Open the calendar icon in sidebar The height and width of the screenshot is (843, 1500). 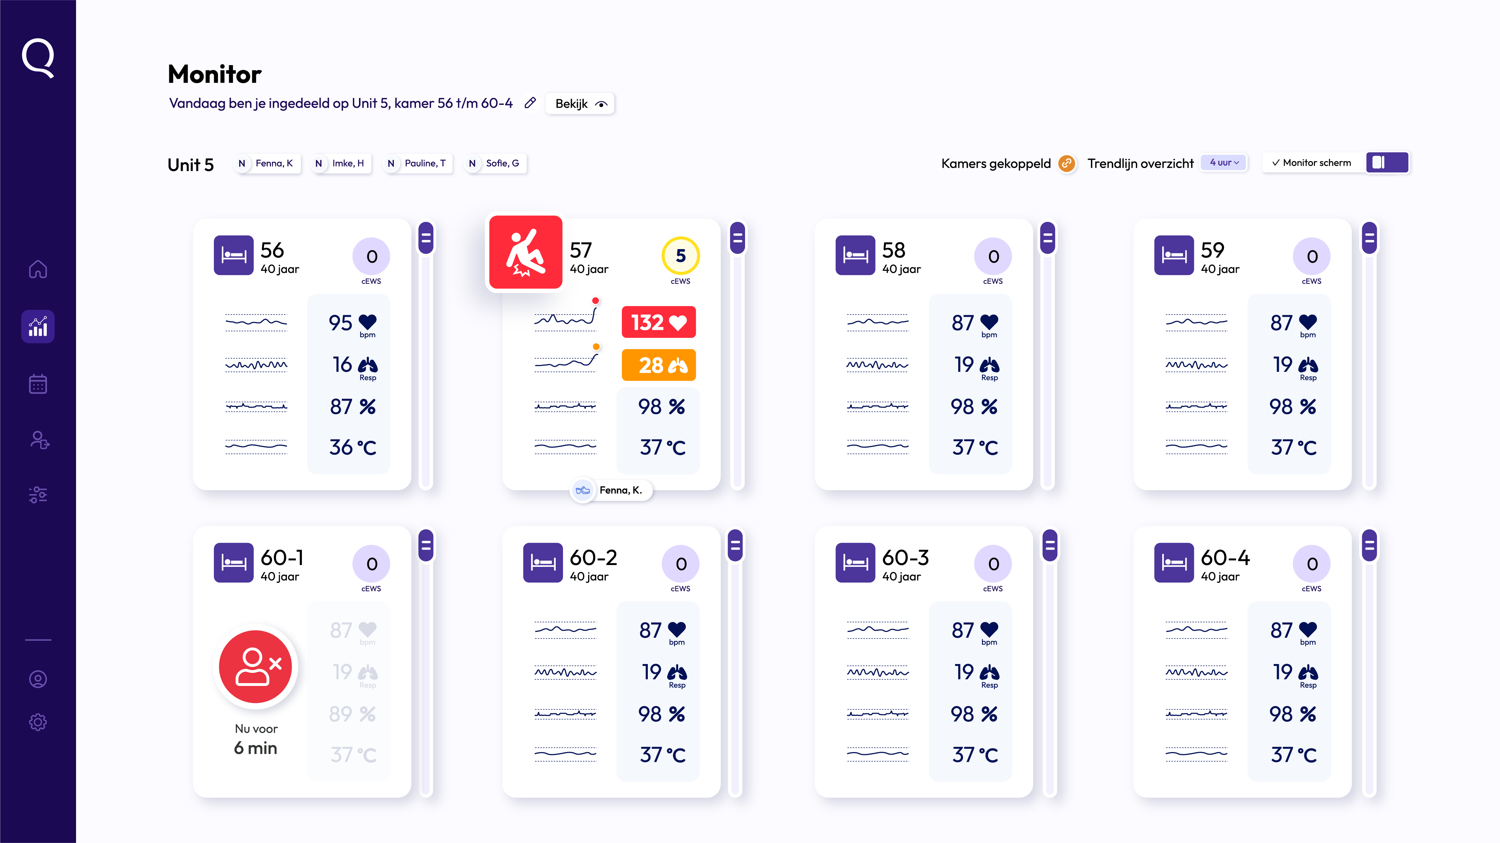pos(38,384)
